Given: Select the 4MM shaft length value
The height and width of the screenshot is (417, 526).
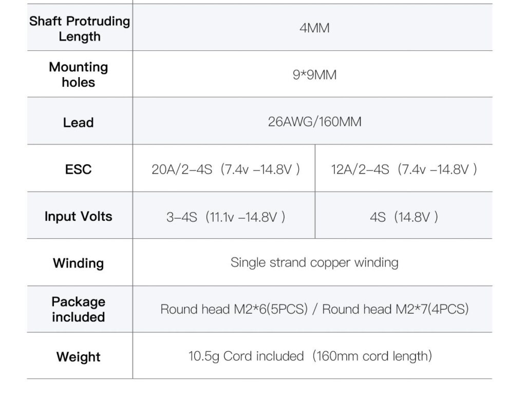Looking at the screenshot, I should [314, 28].
